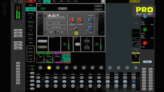Open Routing in the side menu
The image size is (164, 92).
(31, 14)
